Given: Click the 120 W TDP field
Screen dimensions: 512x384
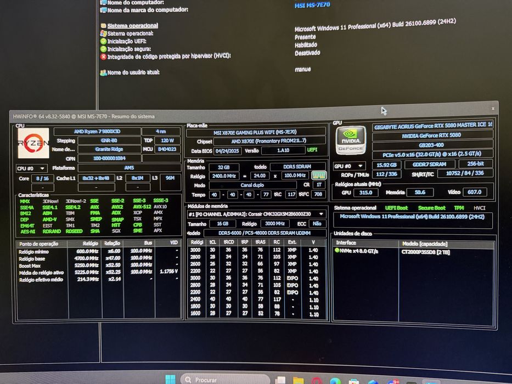Looking at the screenshot, I should tap(167, 140).
